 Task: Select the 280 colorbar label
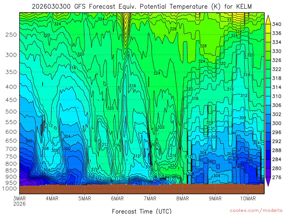pyautogui.click(x=277, y=168)
